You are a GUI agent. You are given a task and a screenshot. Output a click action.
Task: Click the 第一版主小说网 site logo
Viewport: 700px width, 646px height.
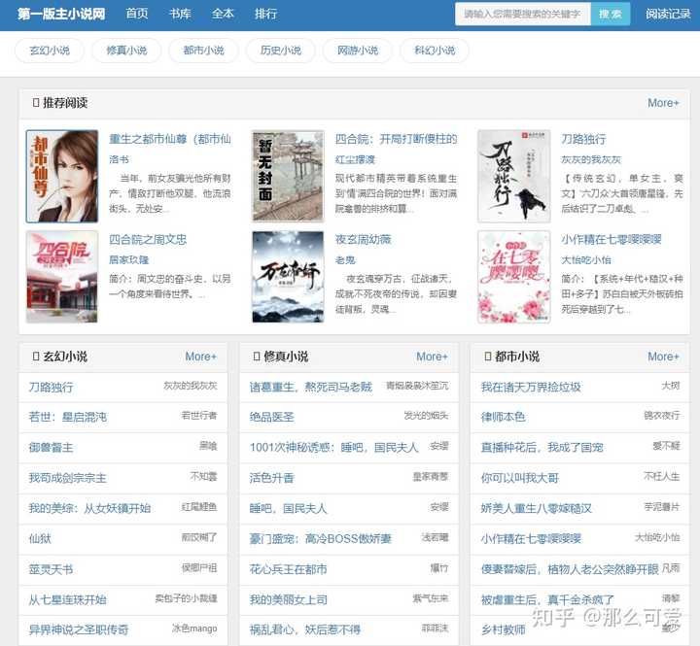tap(61, 14)
